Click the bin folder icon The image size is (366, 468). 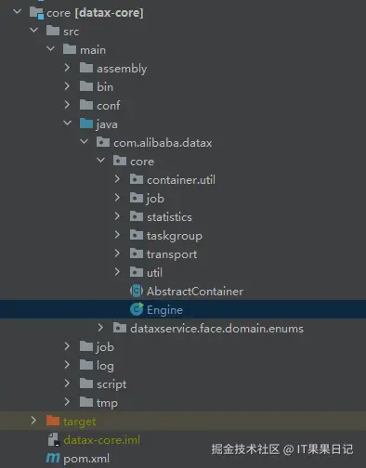click(x=86, y=86)
